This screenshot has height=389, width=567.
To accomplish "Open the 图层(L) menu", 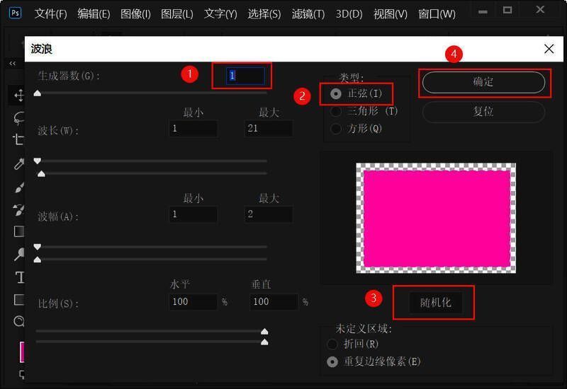I will point(176,13).
